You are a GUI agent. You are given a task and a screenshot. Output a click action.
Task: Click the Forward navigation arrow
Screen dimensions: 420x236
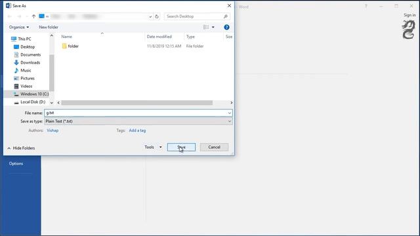click(19, 16)
